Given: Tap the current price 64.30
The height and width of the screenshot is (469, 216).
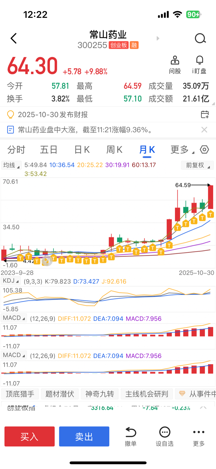Looking at the screenshot, I should coord(33,66).
